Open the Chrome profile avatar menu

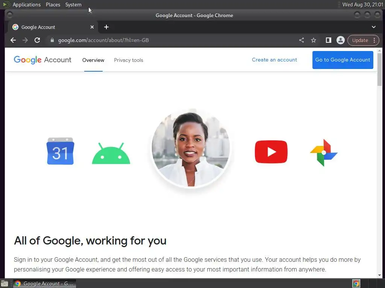341,40
